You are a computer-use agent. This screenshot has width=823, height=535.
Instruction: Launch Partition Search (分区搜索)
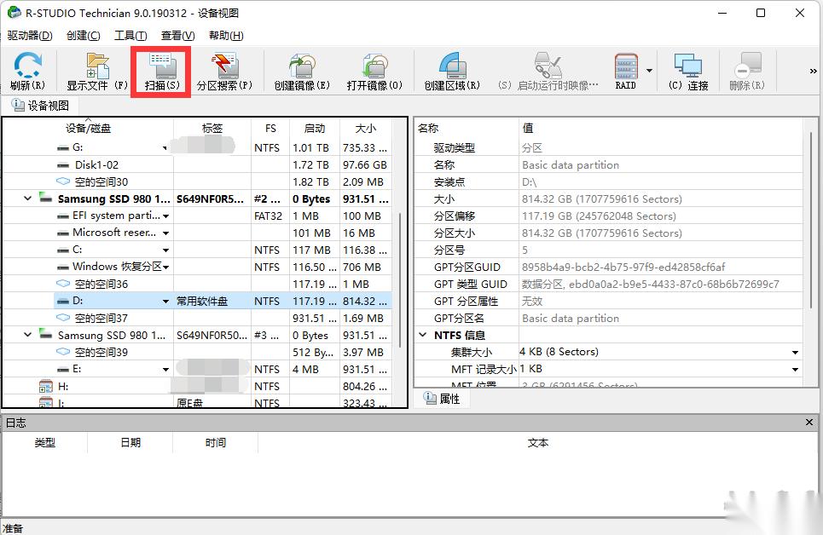click(x=224, y=72)
